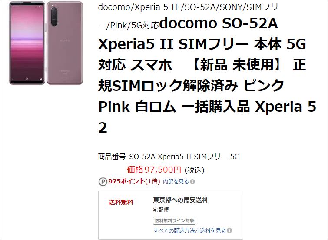Click the rear camera module on phone image
328x240 pixels.
(54, 17)
